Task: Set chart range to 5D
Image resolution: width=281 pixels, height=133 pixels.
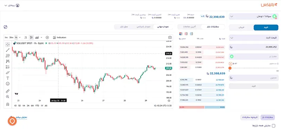Action: (x=20, y=106)
